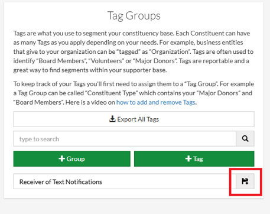Image resolution: width=270 pixels, height=214 pixels.
Task: Export all tags with the download button
Action: pos(134,119)
